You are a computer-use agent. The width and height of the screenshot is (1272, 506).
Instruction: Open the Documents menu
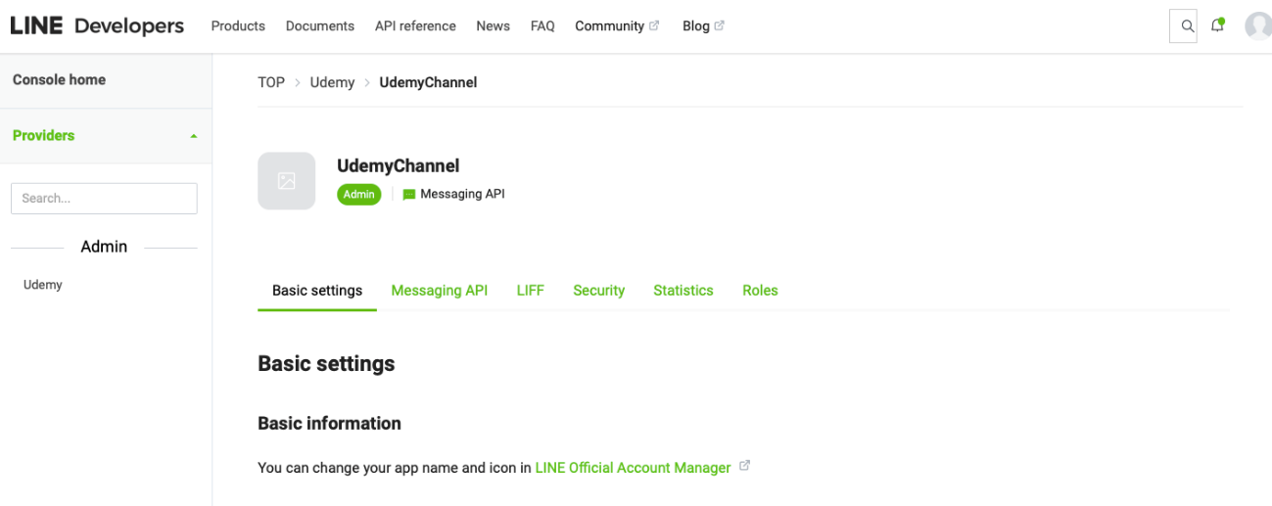[x=320, y=26]
